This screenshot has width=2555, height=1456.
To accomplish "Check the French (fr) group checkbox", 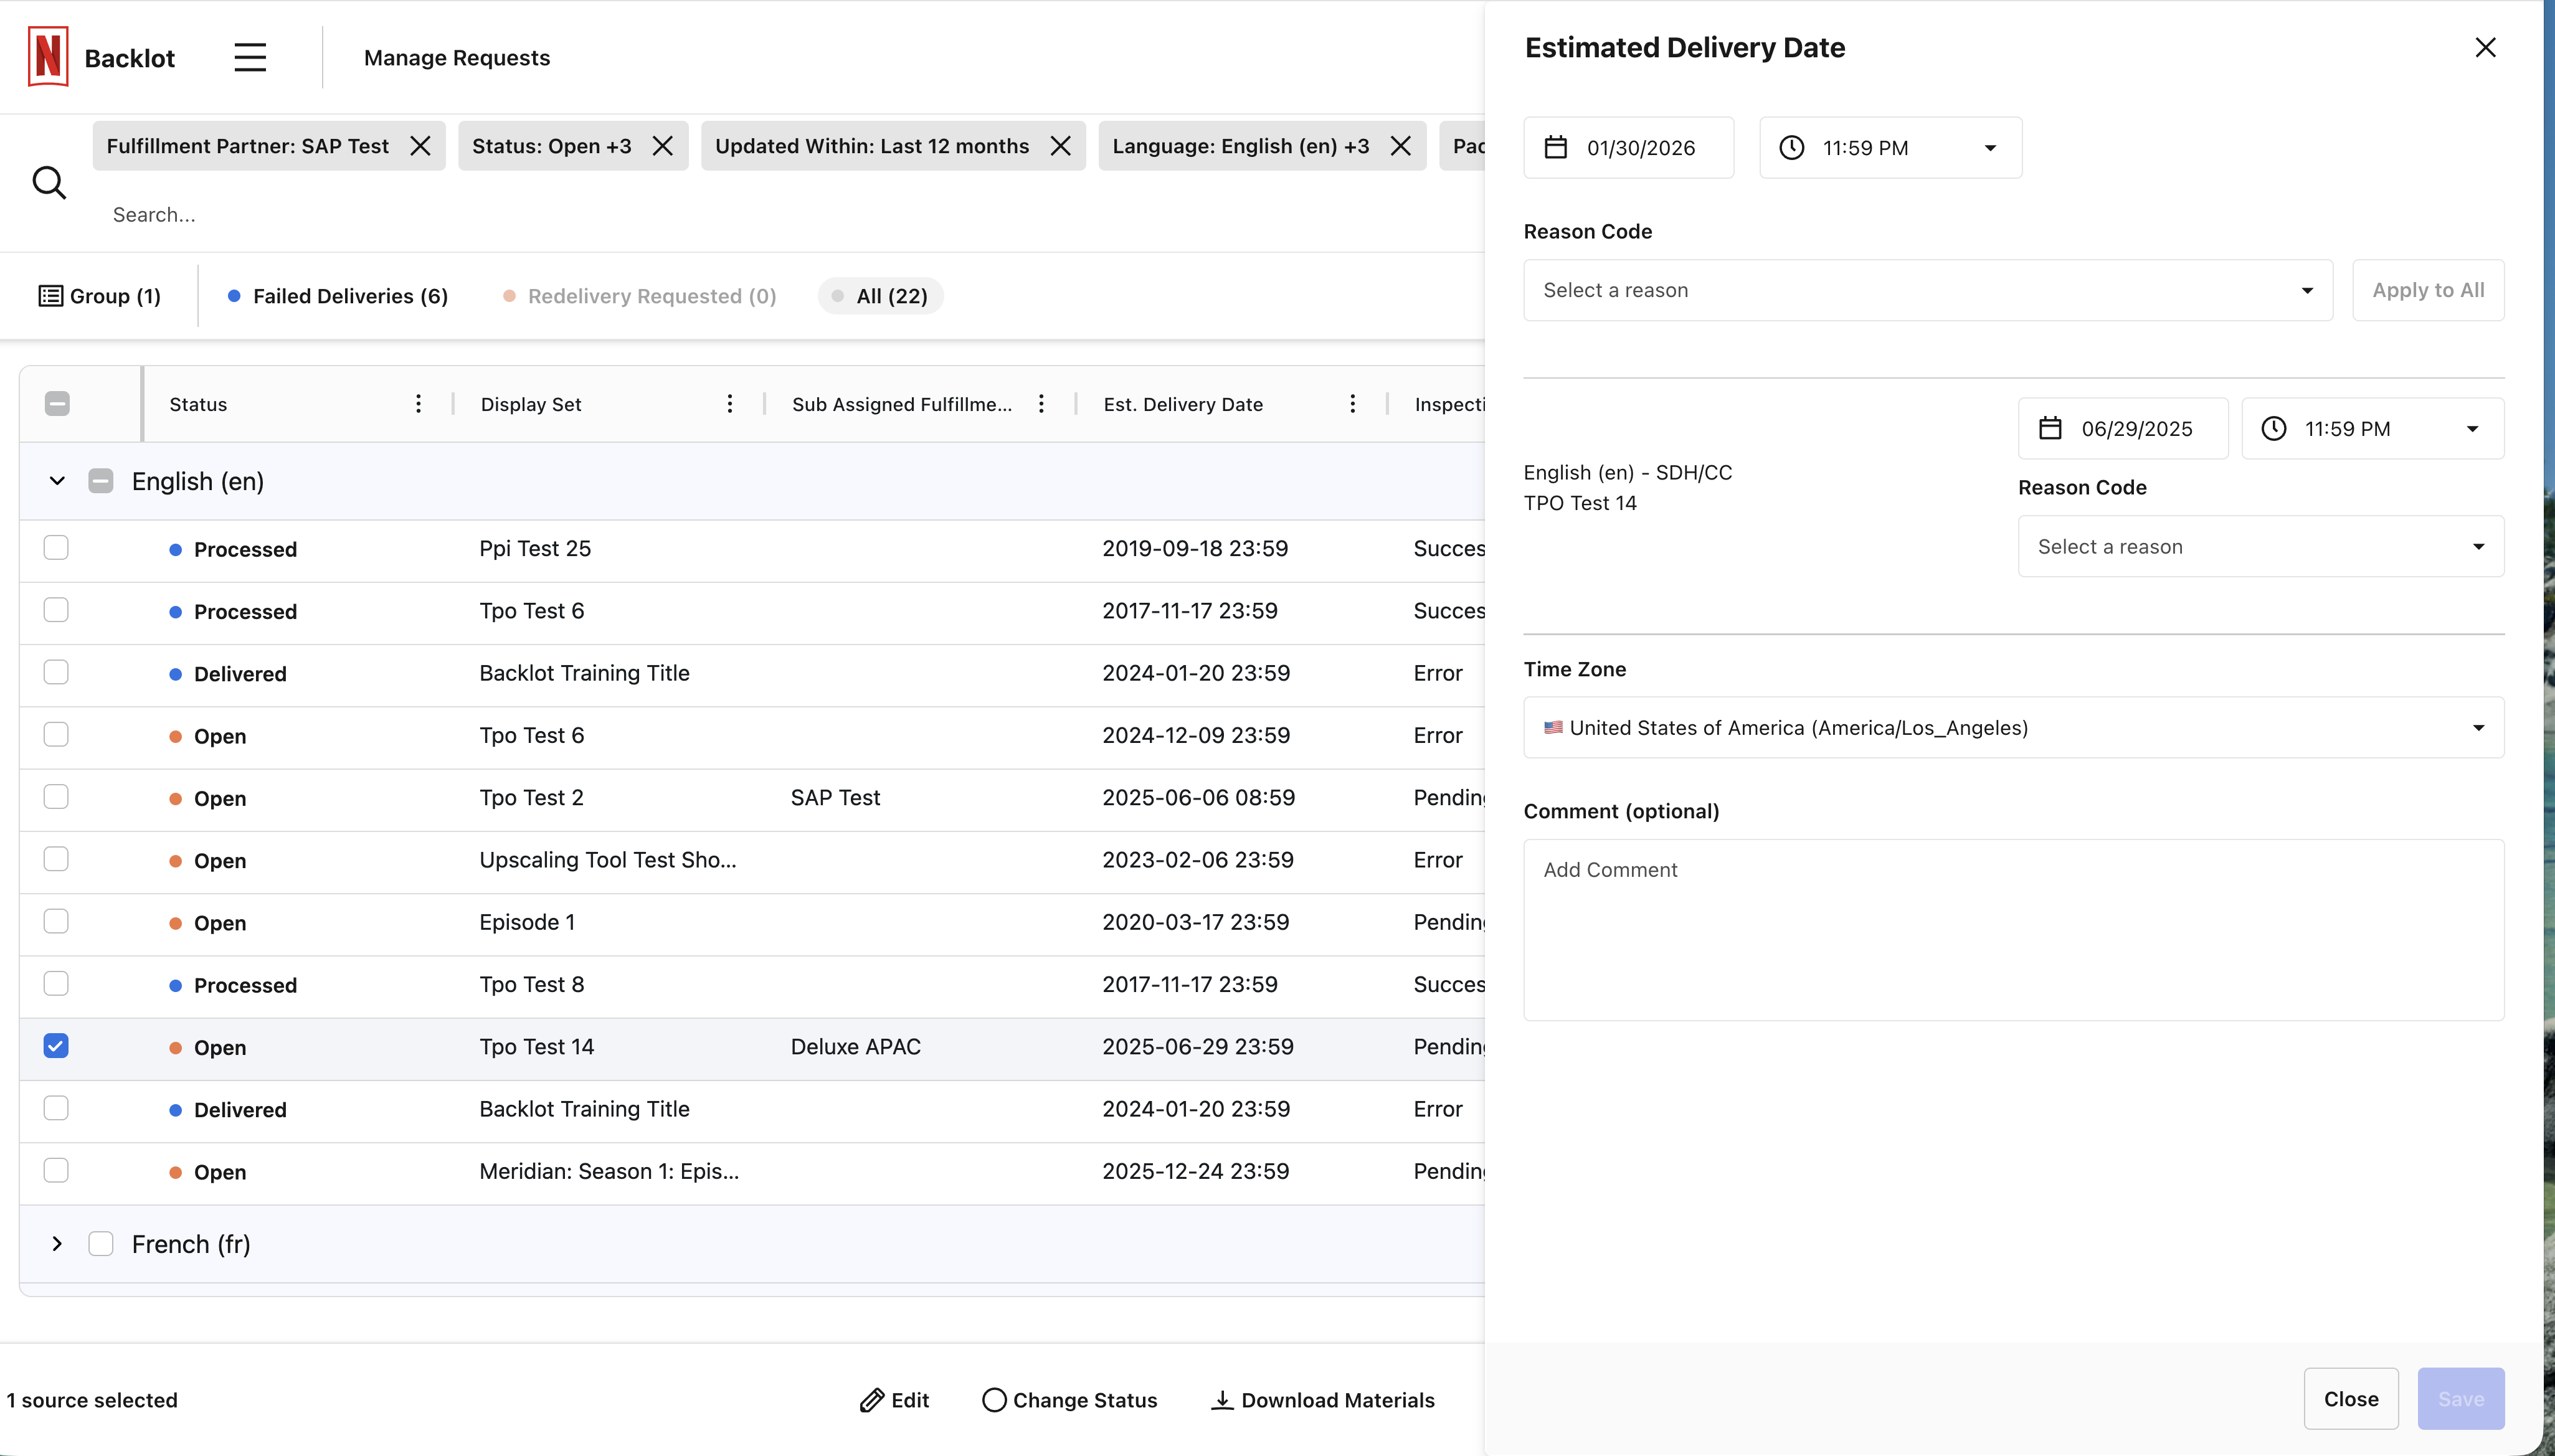I will click(100, 1244).
